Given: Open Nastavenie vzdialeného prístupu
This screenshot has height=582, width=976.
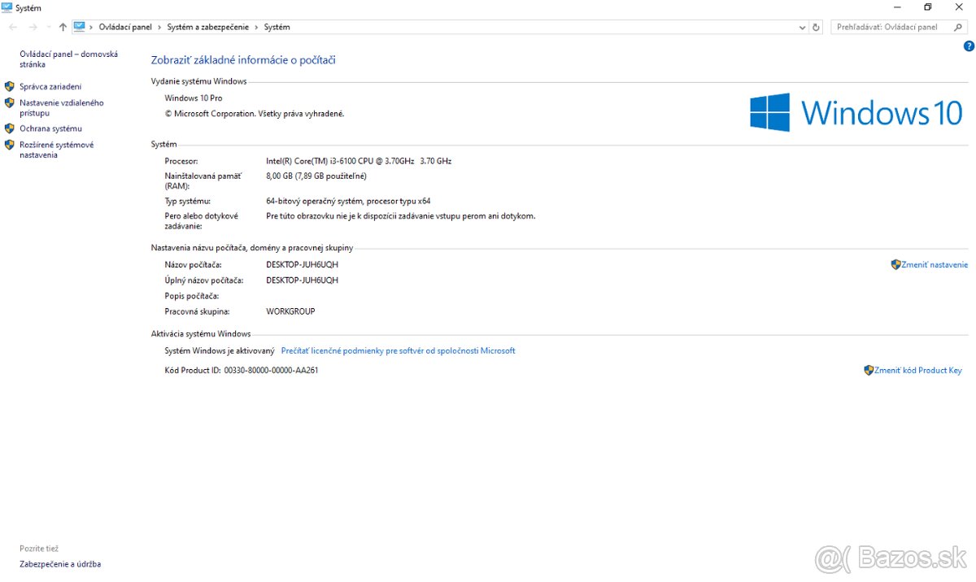Looking at the screenshot, I should 61,108.
